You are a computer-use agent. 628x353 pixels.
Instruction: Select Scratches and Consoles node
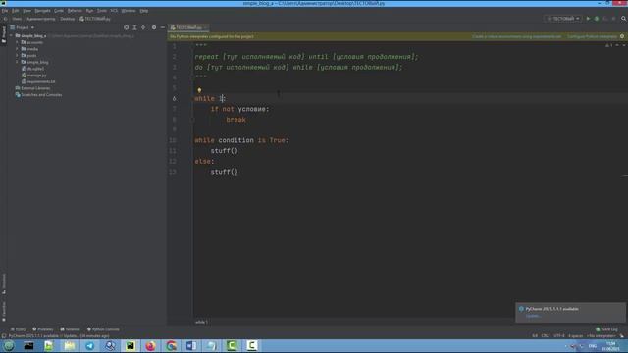(38, 95)
